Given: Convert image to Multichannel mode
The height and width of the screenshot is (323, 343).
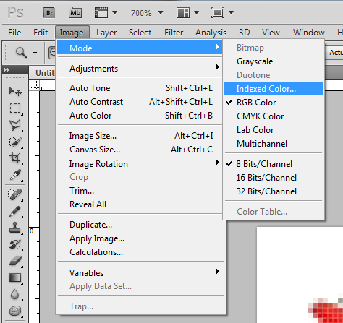Looking at the screenshot, I should (x=274, y=144).
